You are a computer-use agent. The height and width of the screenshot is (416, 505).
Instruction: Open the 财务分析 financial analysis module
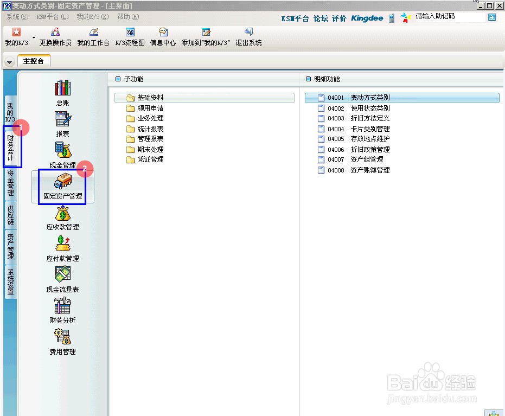click(x=63, y=310)
